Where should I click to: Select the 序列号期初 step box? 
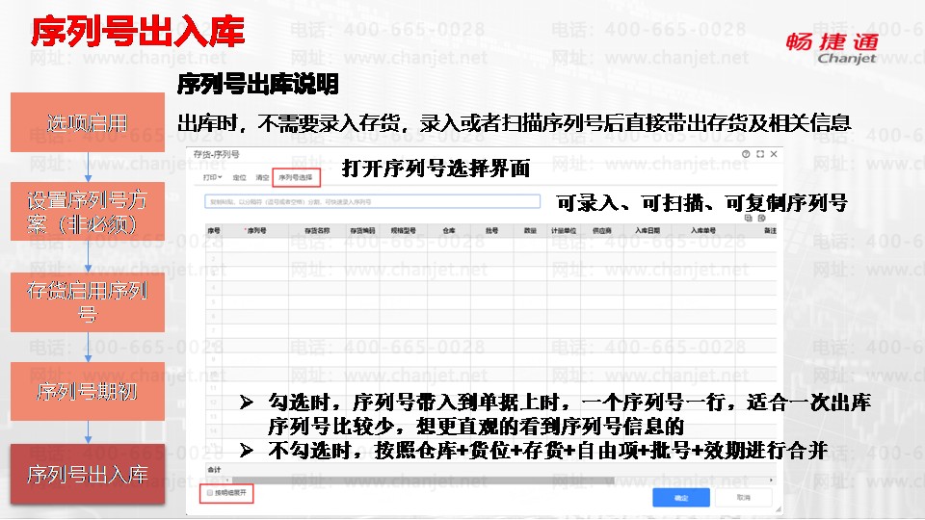click(88, 392)
